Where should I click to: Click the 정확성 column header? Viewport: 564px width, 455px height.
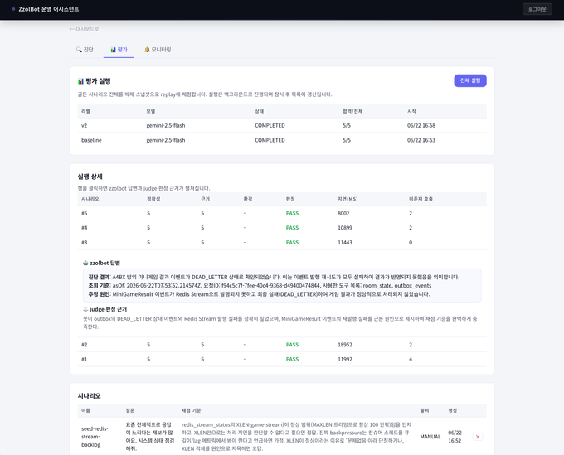click(x=153, y=199)
